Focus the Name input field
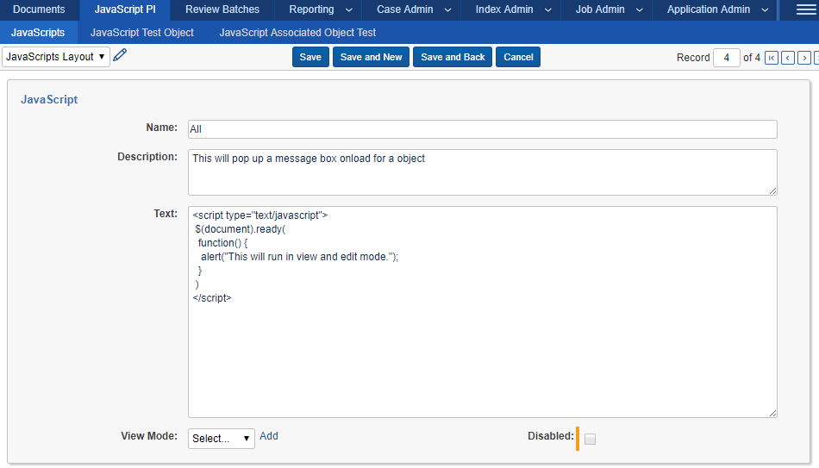819x468 pixels. pyautogui.click(x=483, y=129)
